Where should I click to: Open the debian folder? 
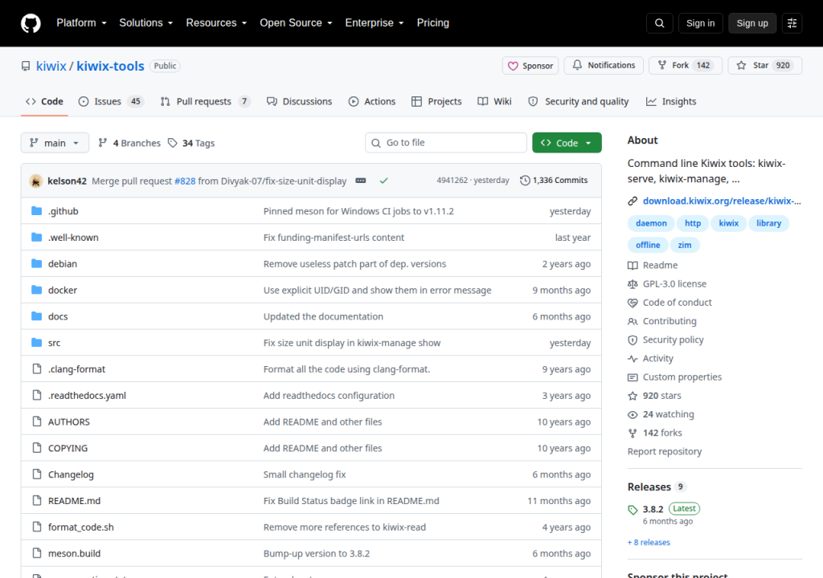[x=63, y=264]
